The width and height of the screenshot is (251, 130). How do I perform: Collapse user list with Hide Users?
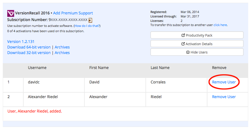197,52
